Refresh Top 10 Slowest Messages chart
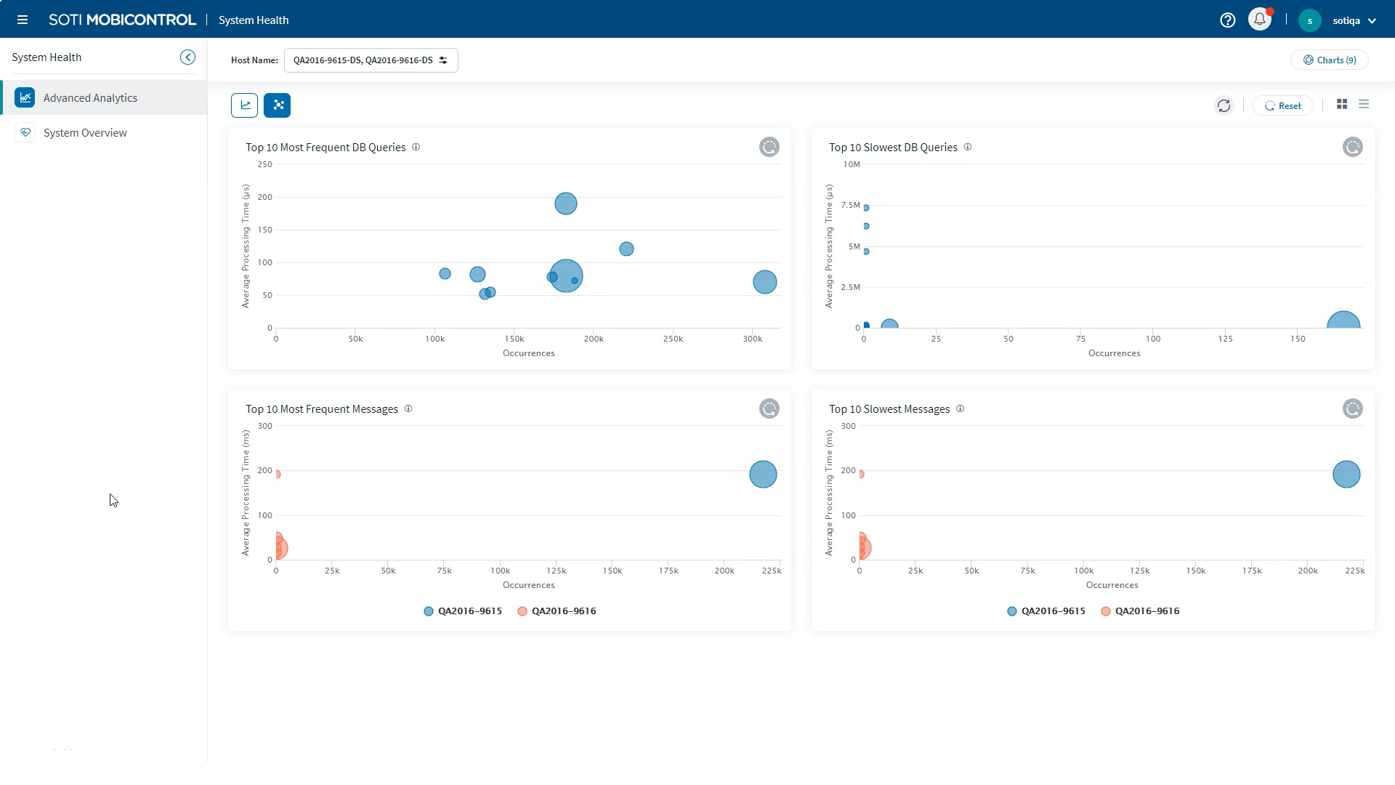 tap(1353, 408)
